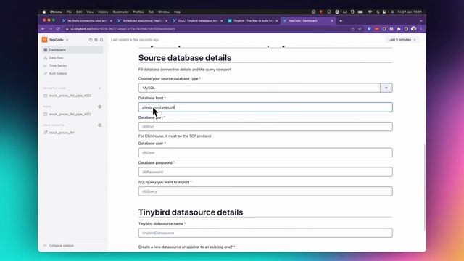Switch to the [POC] Tinybird Databases browser tab

(x=198, y=21)
